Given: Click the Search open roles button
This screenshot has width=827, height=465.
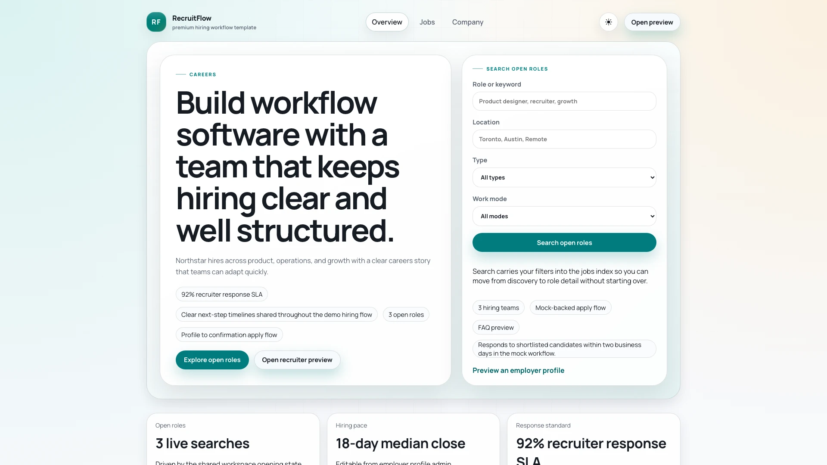Looking at the screenshot, I should 564,242.
